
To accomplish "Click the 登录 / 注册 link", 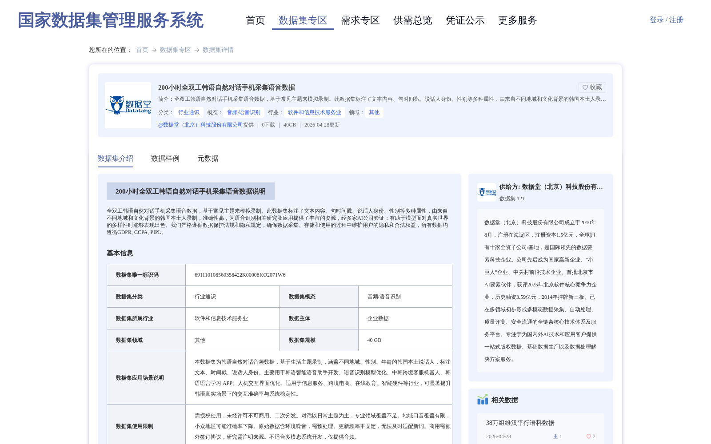I will pos(667,20).
